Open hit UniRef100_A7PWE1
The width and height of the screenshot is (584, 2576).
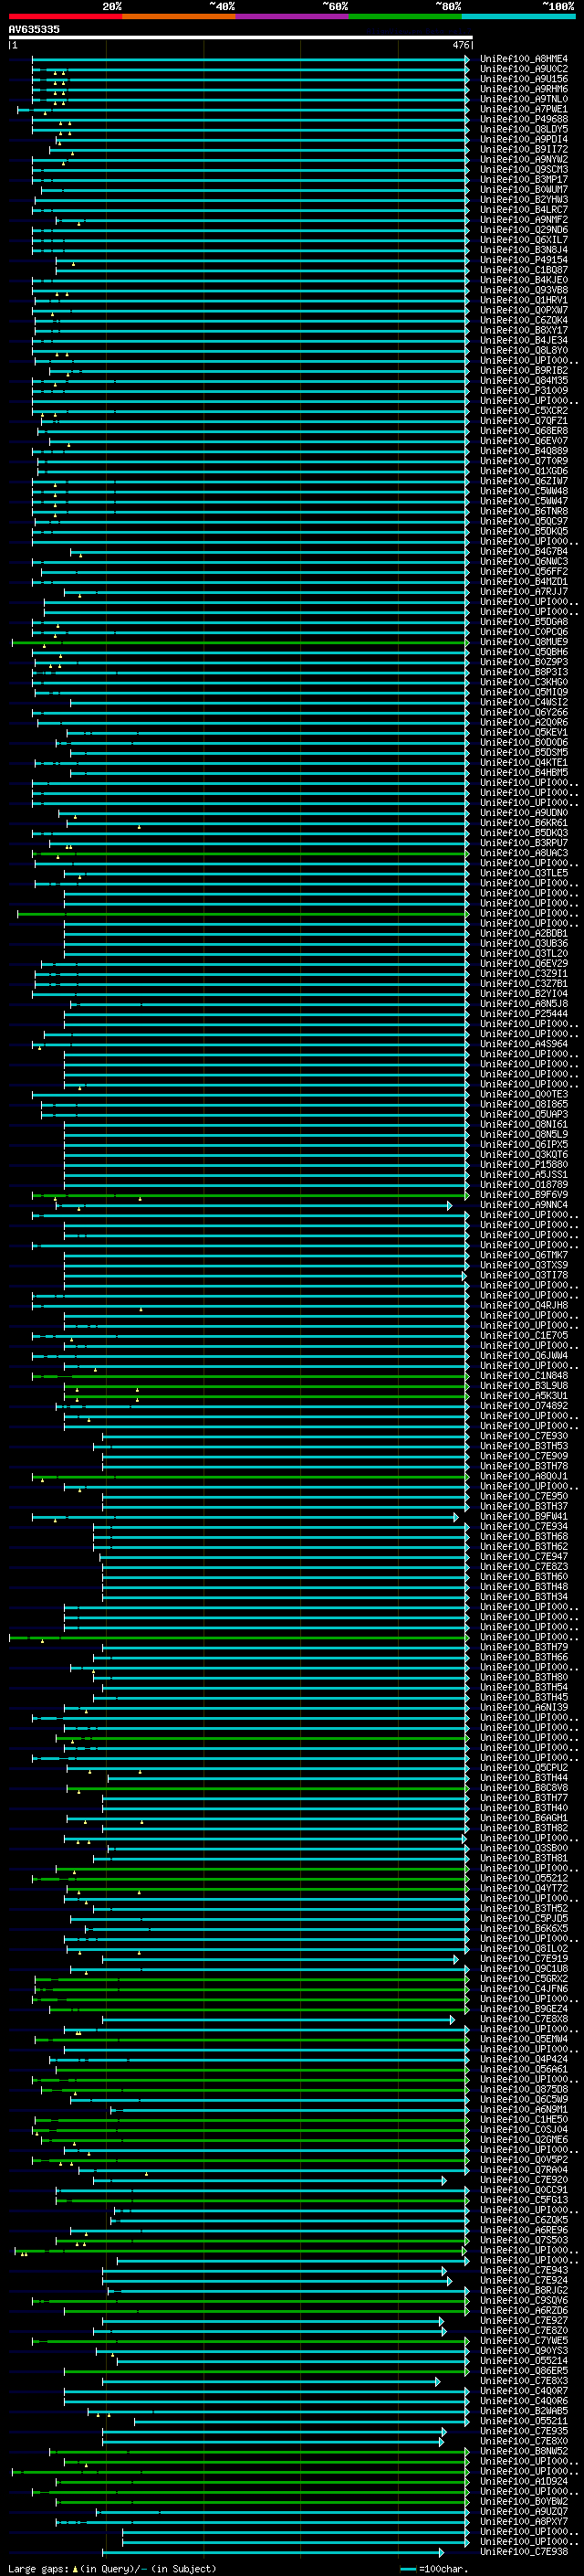(524, 109)
